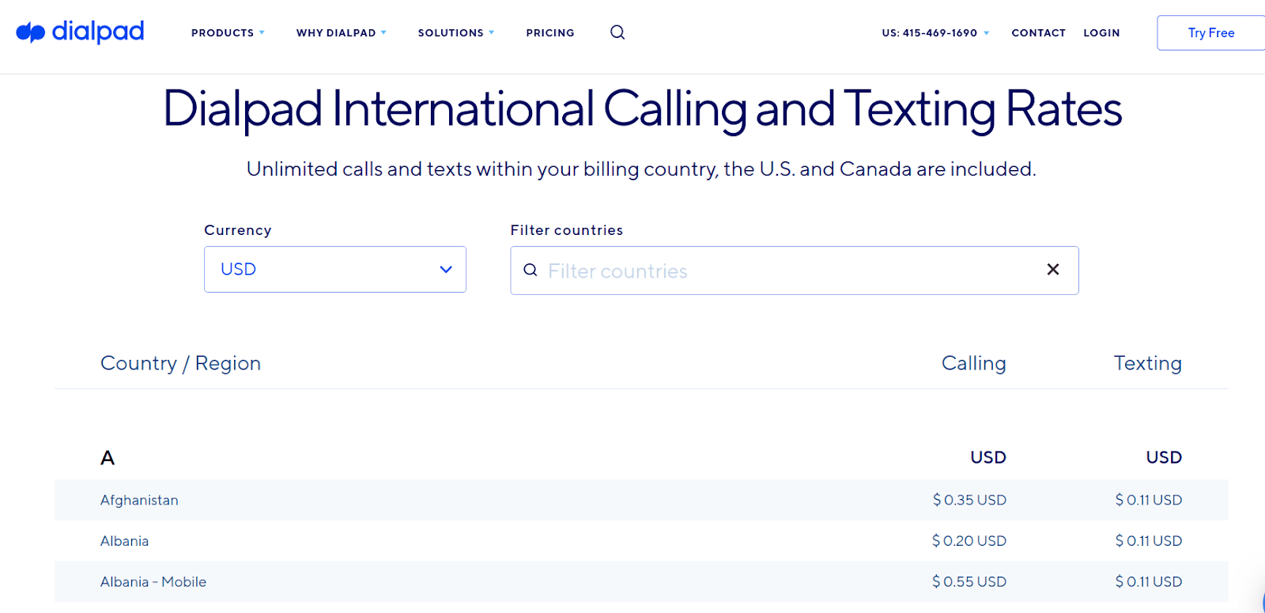
Task: Click the Try Free button
Action: click(x=1210, y=32)
